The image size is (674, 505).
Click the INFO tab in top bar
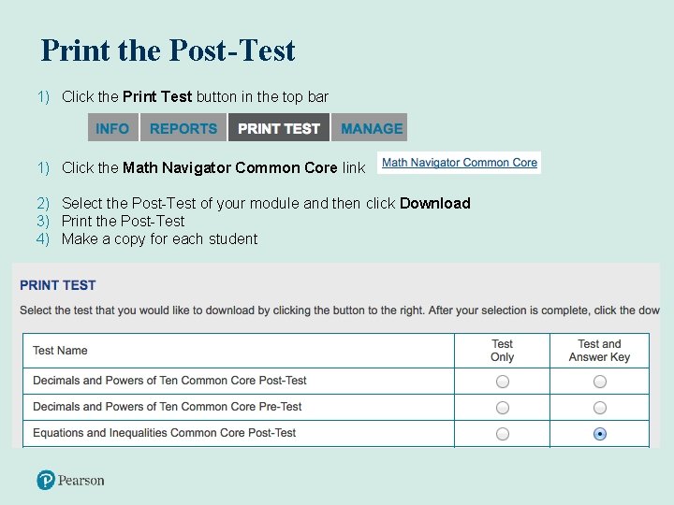[112, 128]
